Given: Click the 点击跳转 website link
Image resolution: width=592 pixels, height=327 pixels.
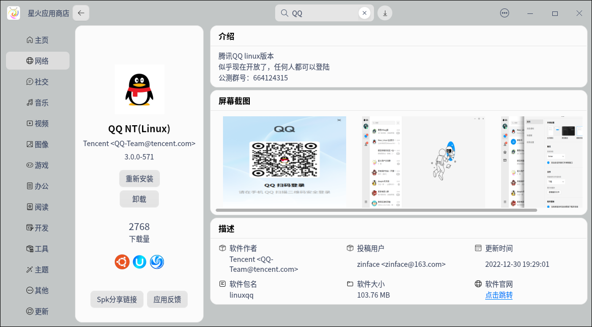Looking at the screenshot, I should [x=499, y=295].
